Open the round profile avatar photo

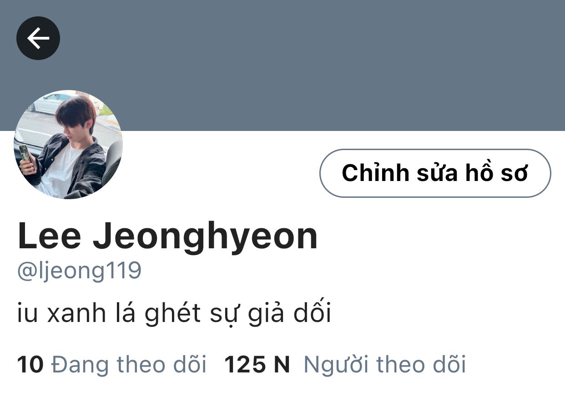68,145
